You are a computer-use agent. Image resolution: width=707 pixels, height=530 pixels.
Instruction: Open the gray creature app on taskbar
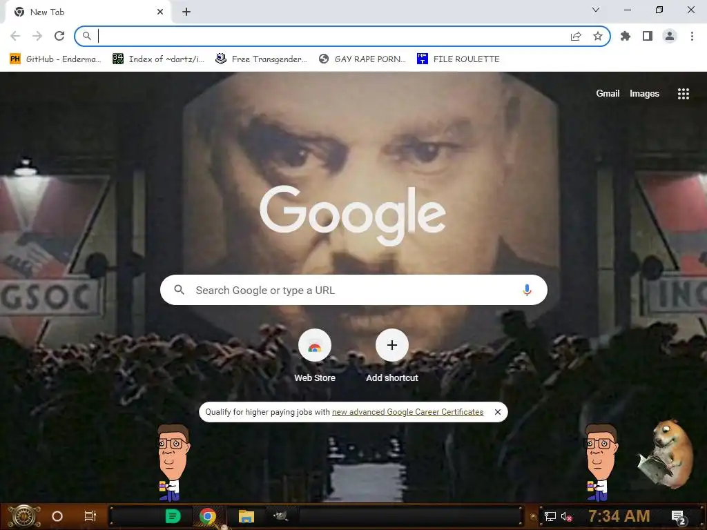pos(280,516)
